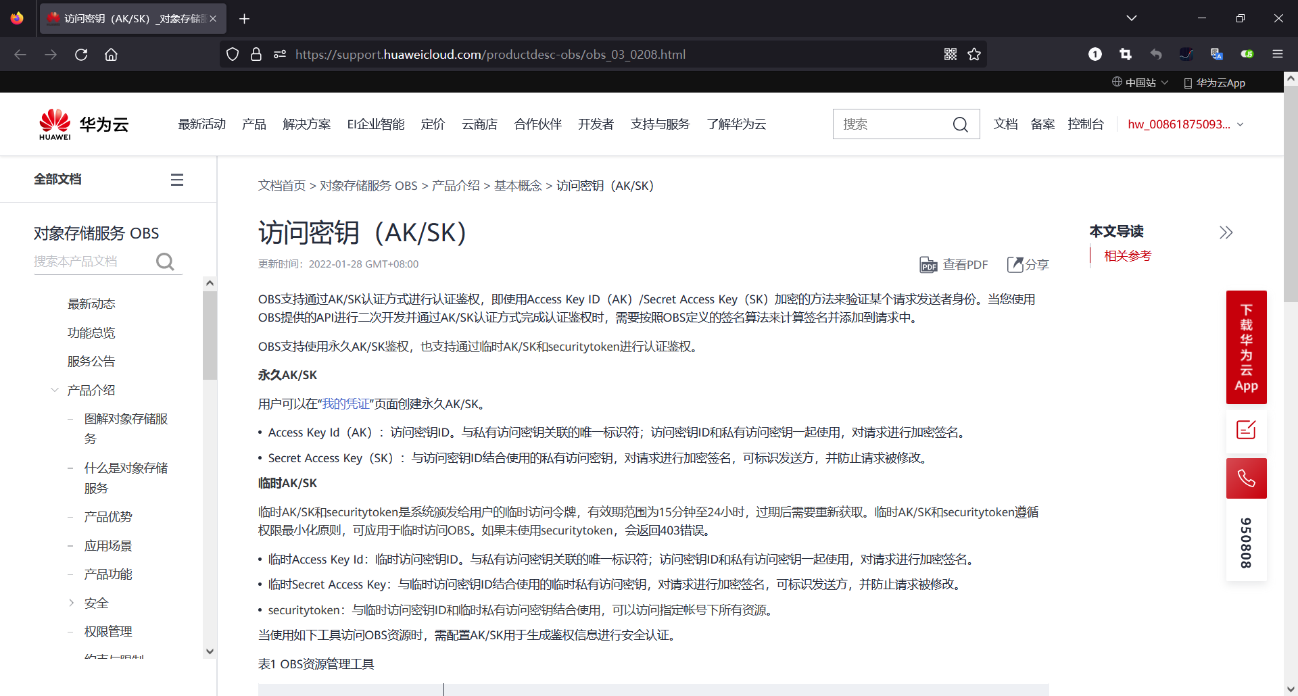Bookmark this page using the star icon

(974, 54)
